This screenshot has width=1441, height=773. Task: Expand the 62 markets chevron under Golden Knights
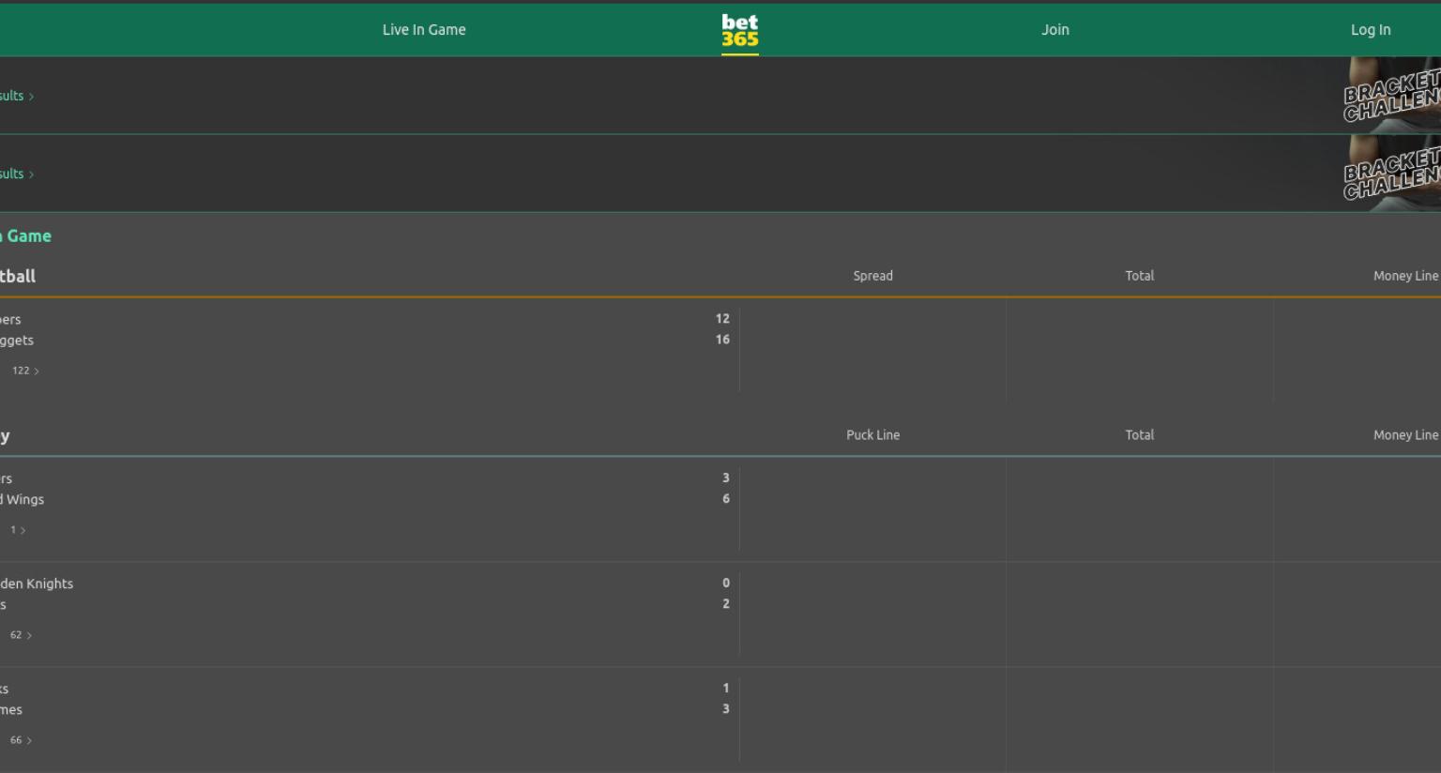coord(21,635)
